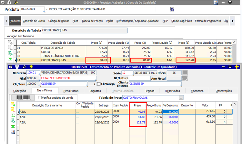Click the add row icon left of price table
This screenshot has width=242, height=144.
click(10, 42)
